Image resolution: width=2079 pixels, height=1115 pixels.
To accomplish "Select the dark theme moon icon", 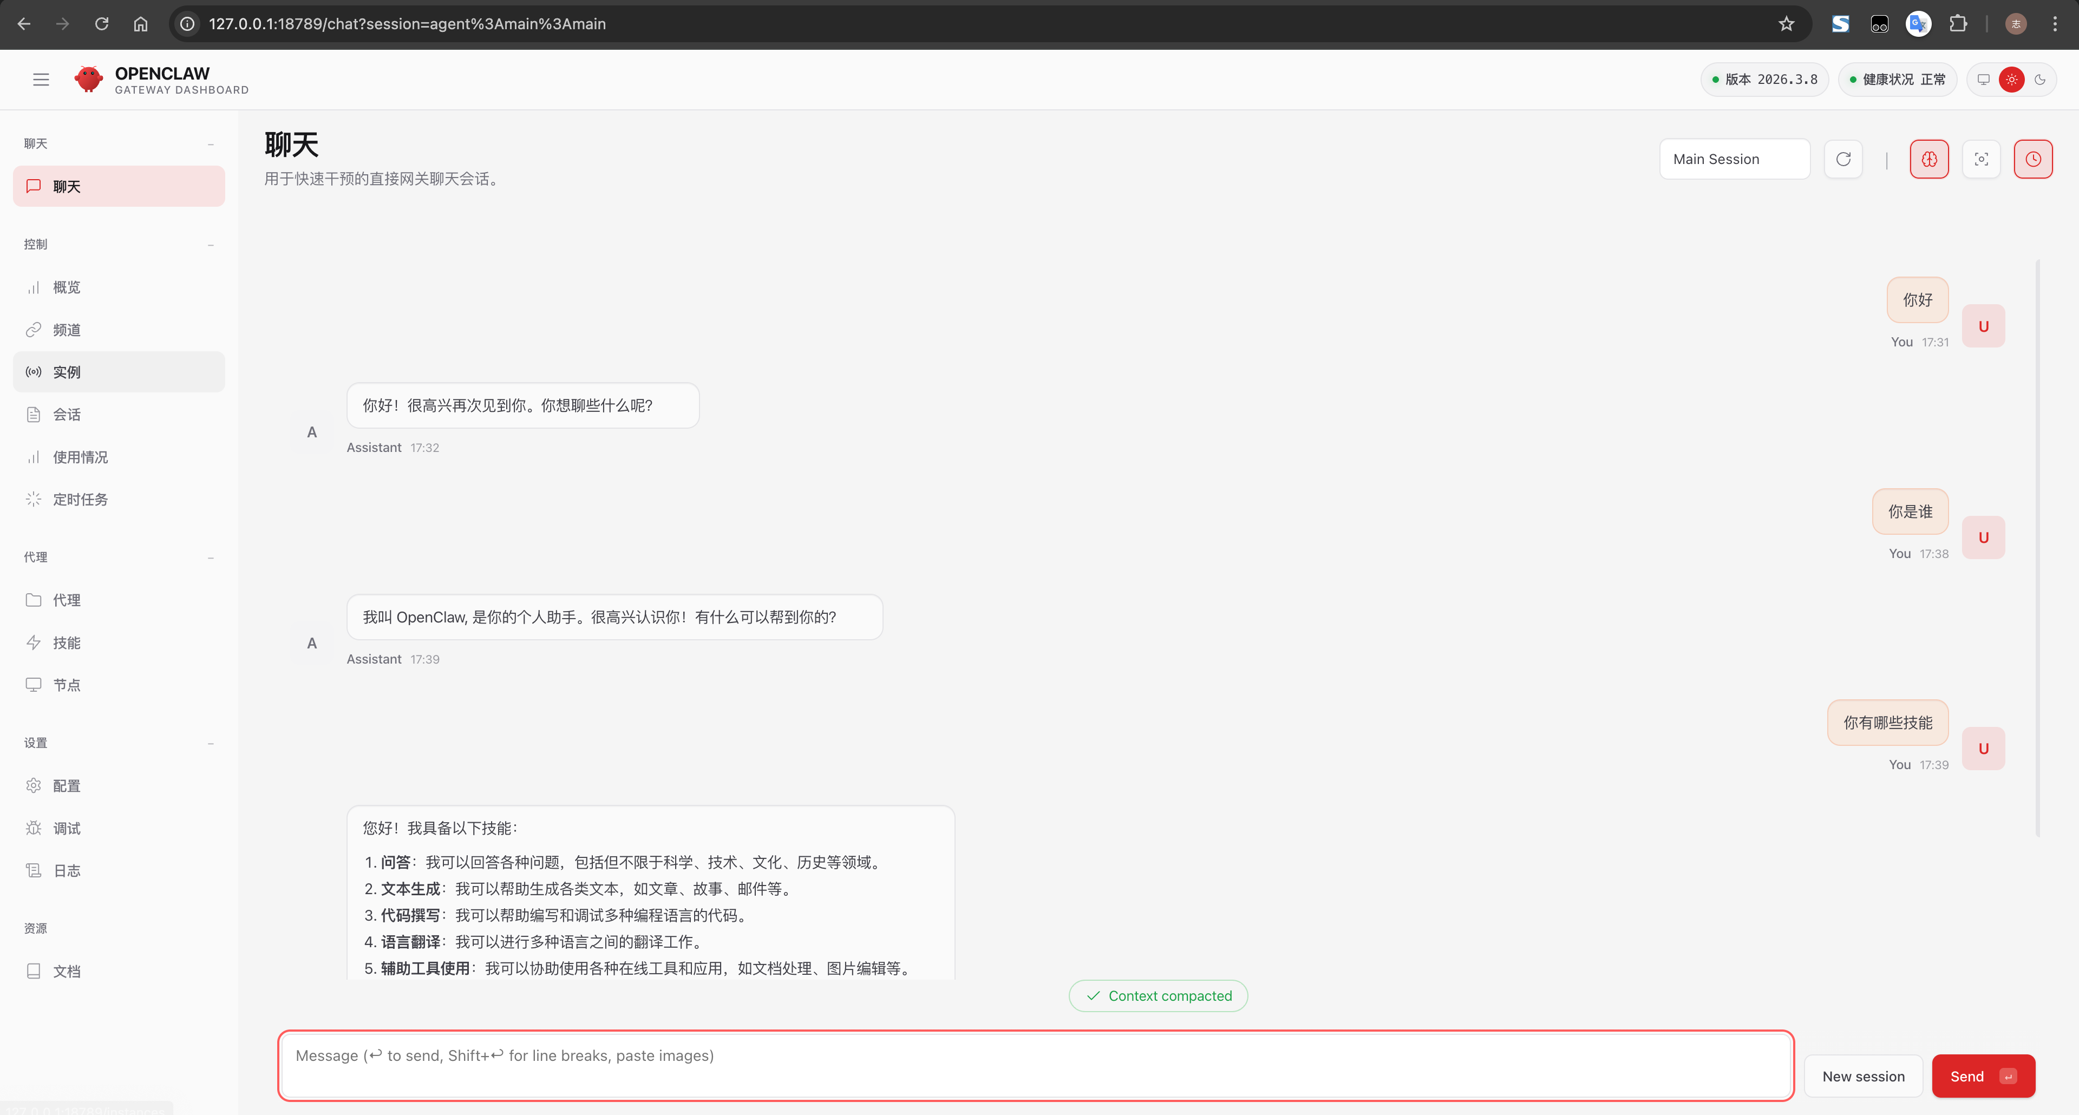I will 2039,79.
